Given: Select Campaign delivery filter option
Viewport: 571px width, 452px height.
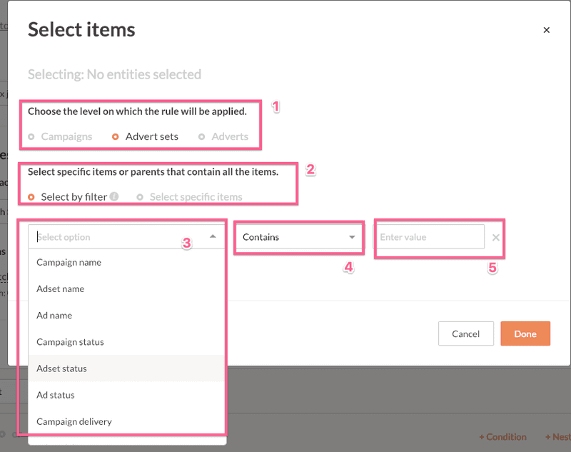Looking at the screenshot, I should (x=74, y=421).
